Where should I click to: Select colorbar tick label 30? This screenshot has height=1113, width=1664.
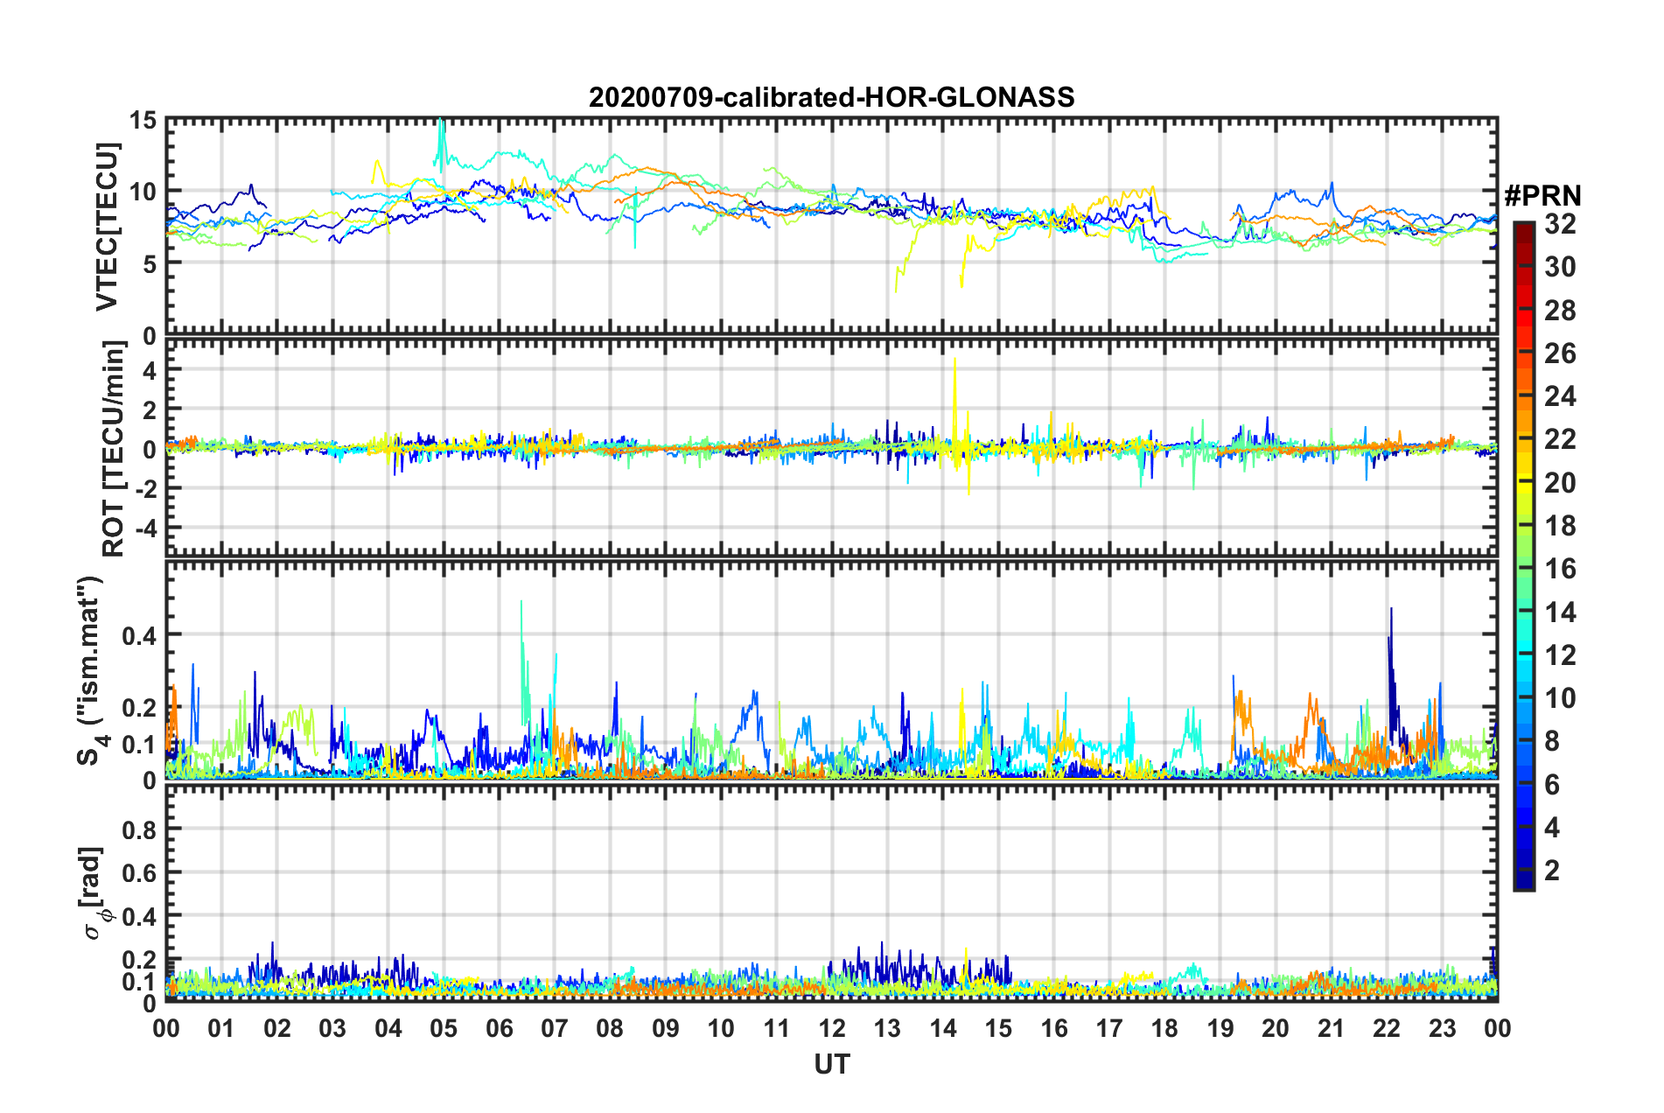(1560, 268)
